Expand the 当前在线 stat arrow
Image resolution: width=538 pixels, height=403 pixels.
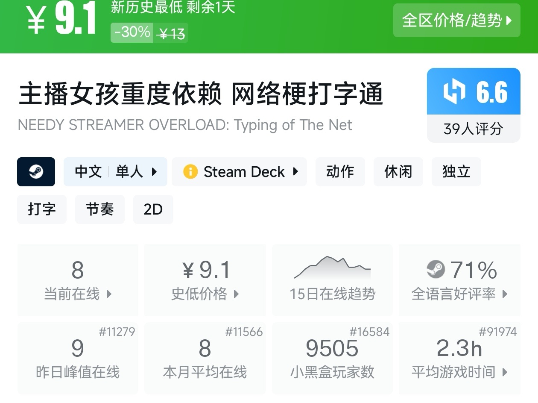pyautogui.click(x=109, y=294)
